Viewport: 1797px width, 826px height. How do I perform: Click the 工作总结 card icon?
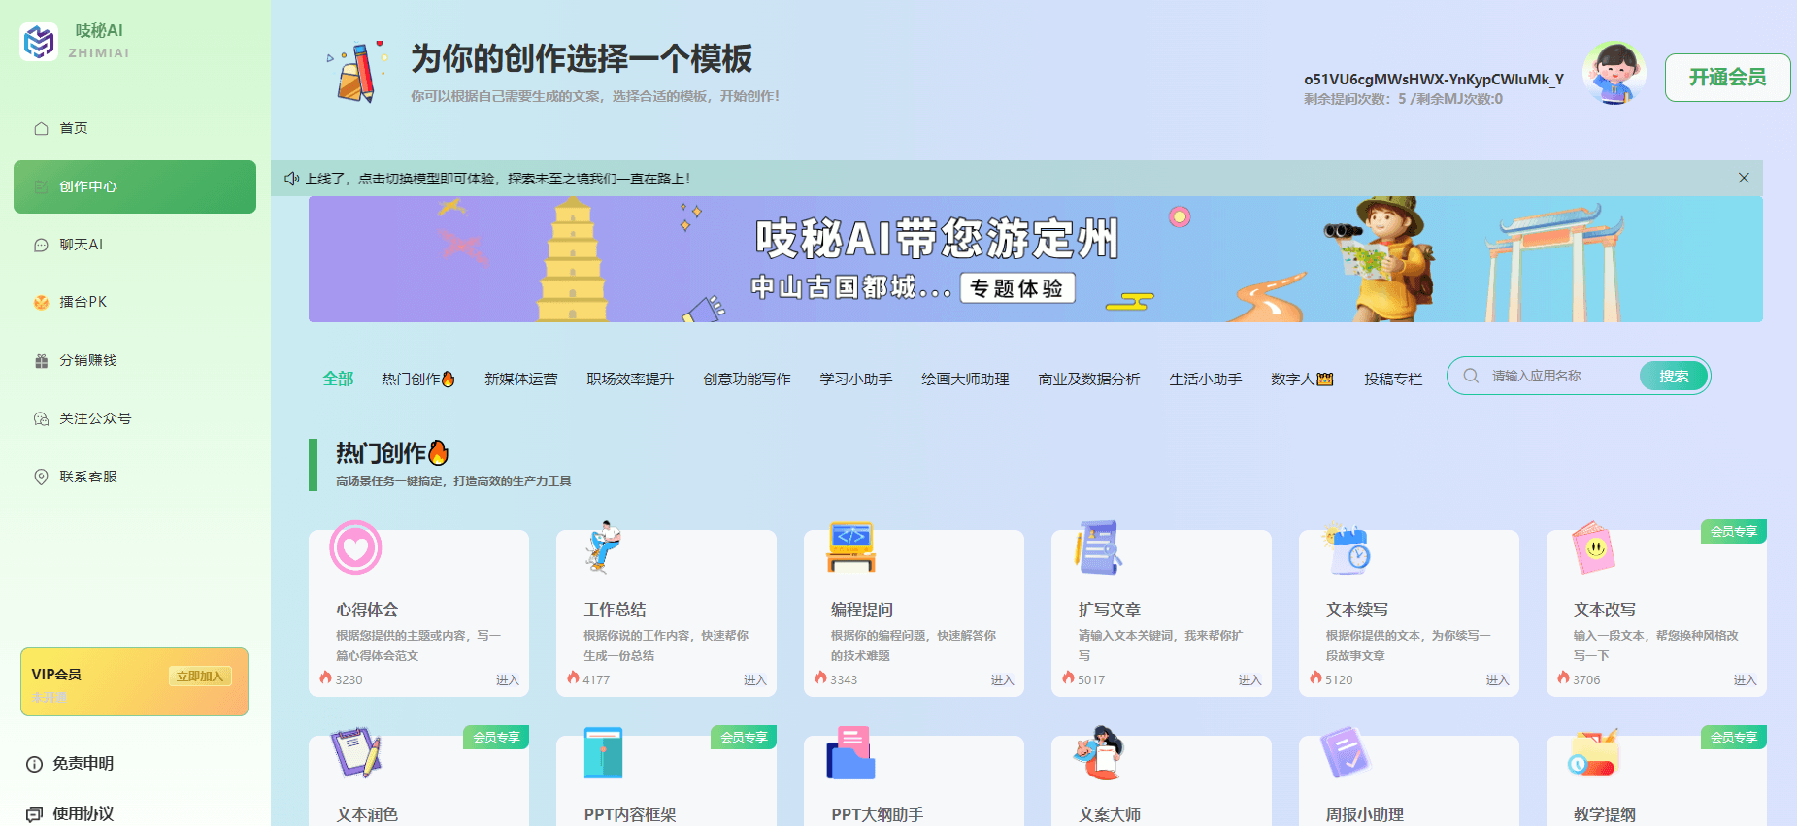click(603, 546)
